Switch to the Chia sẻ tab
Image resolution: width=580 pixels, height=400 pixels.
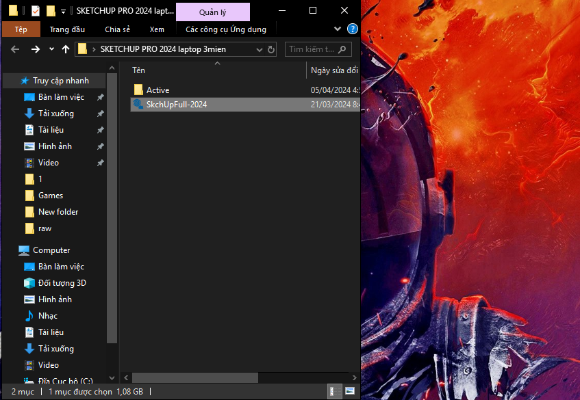coord(117,29)
